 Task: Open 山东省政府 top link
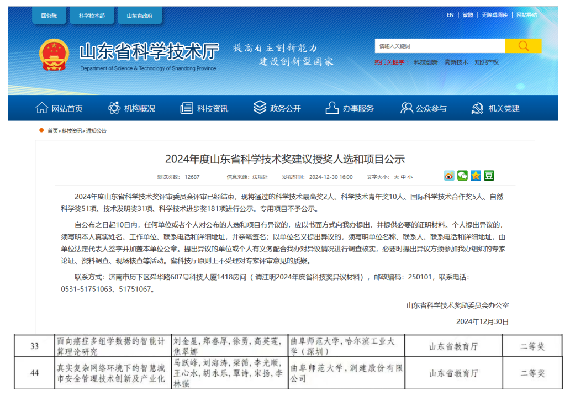pos(139,16)
